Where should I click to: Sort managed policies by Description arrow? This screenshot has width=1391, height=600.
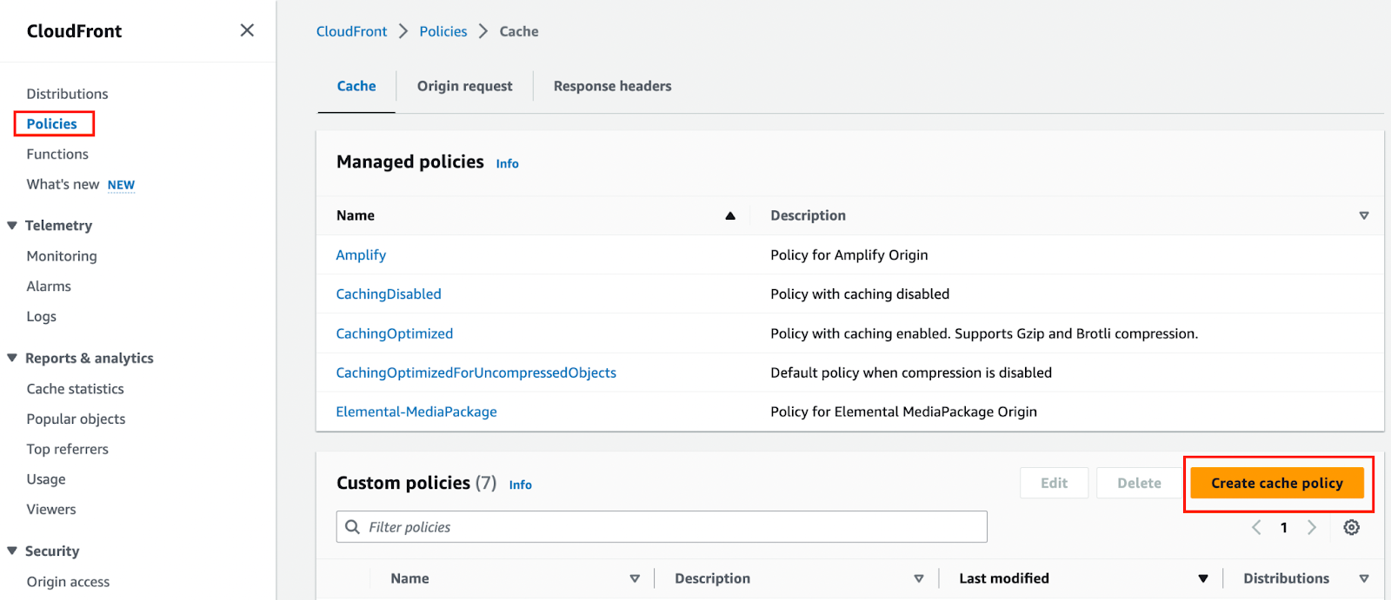coord(1363,215)
